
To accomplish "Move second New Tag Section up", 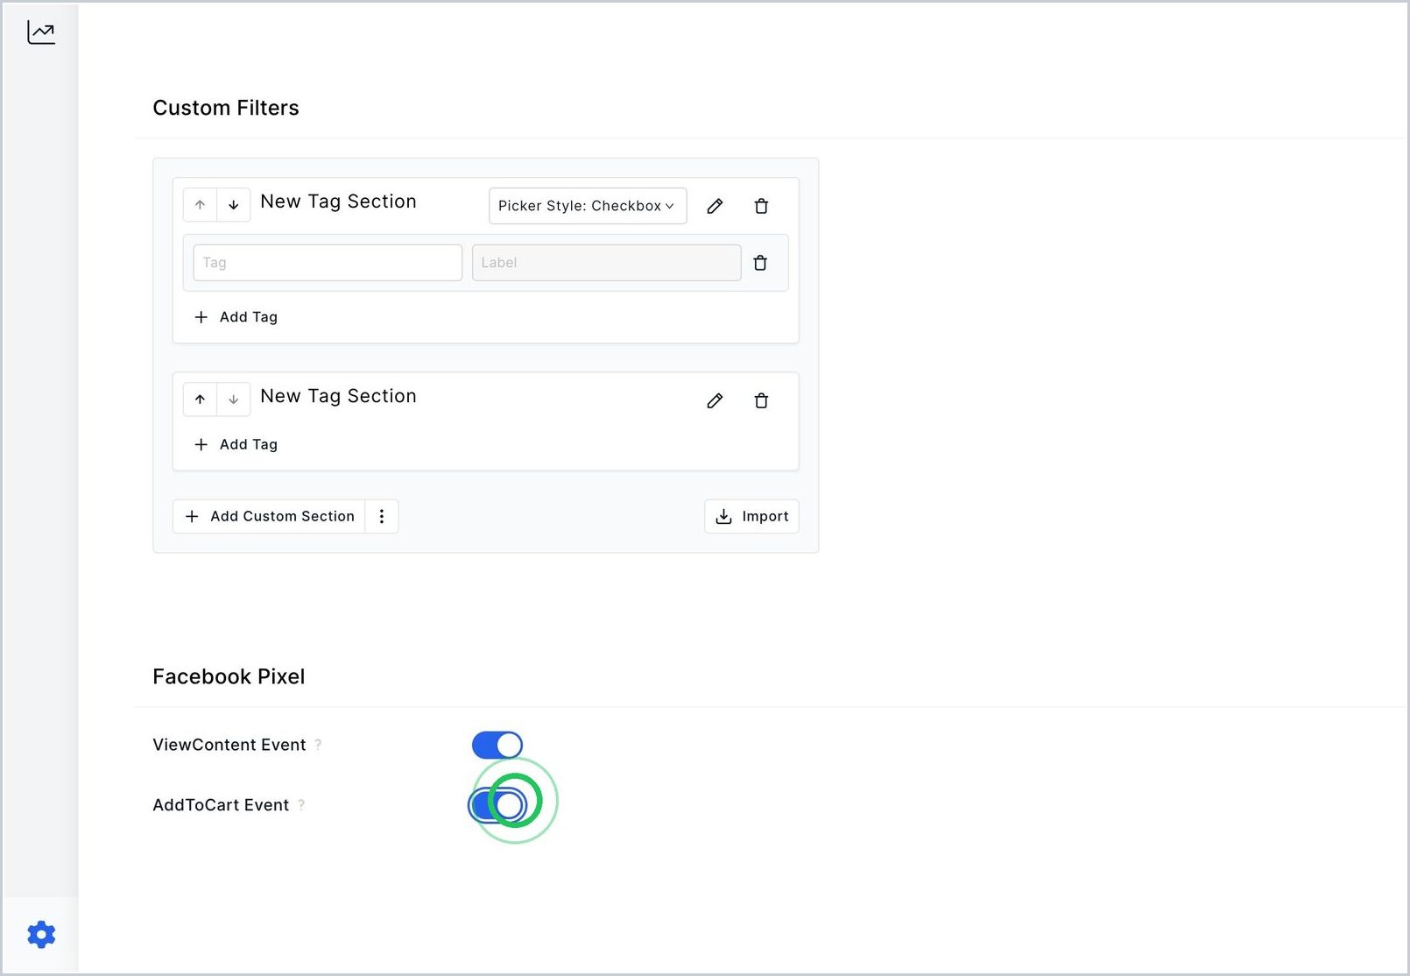I will (x=200, y=400).
